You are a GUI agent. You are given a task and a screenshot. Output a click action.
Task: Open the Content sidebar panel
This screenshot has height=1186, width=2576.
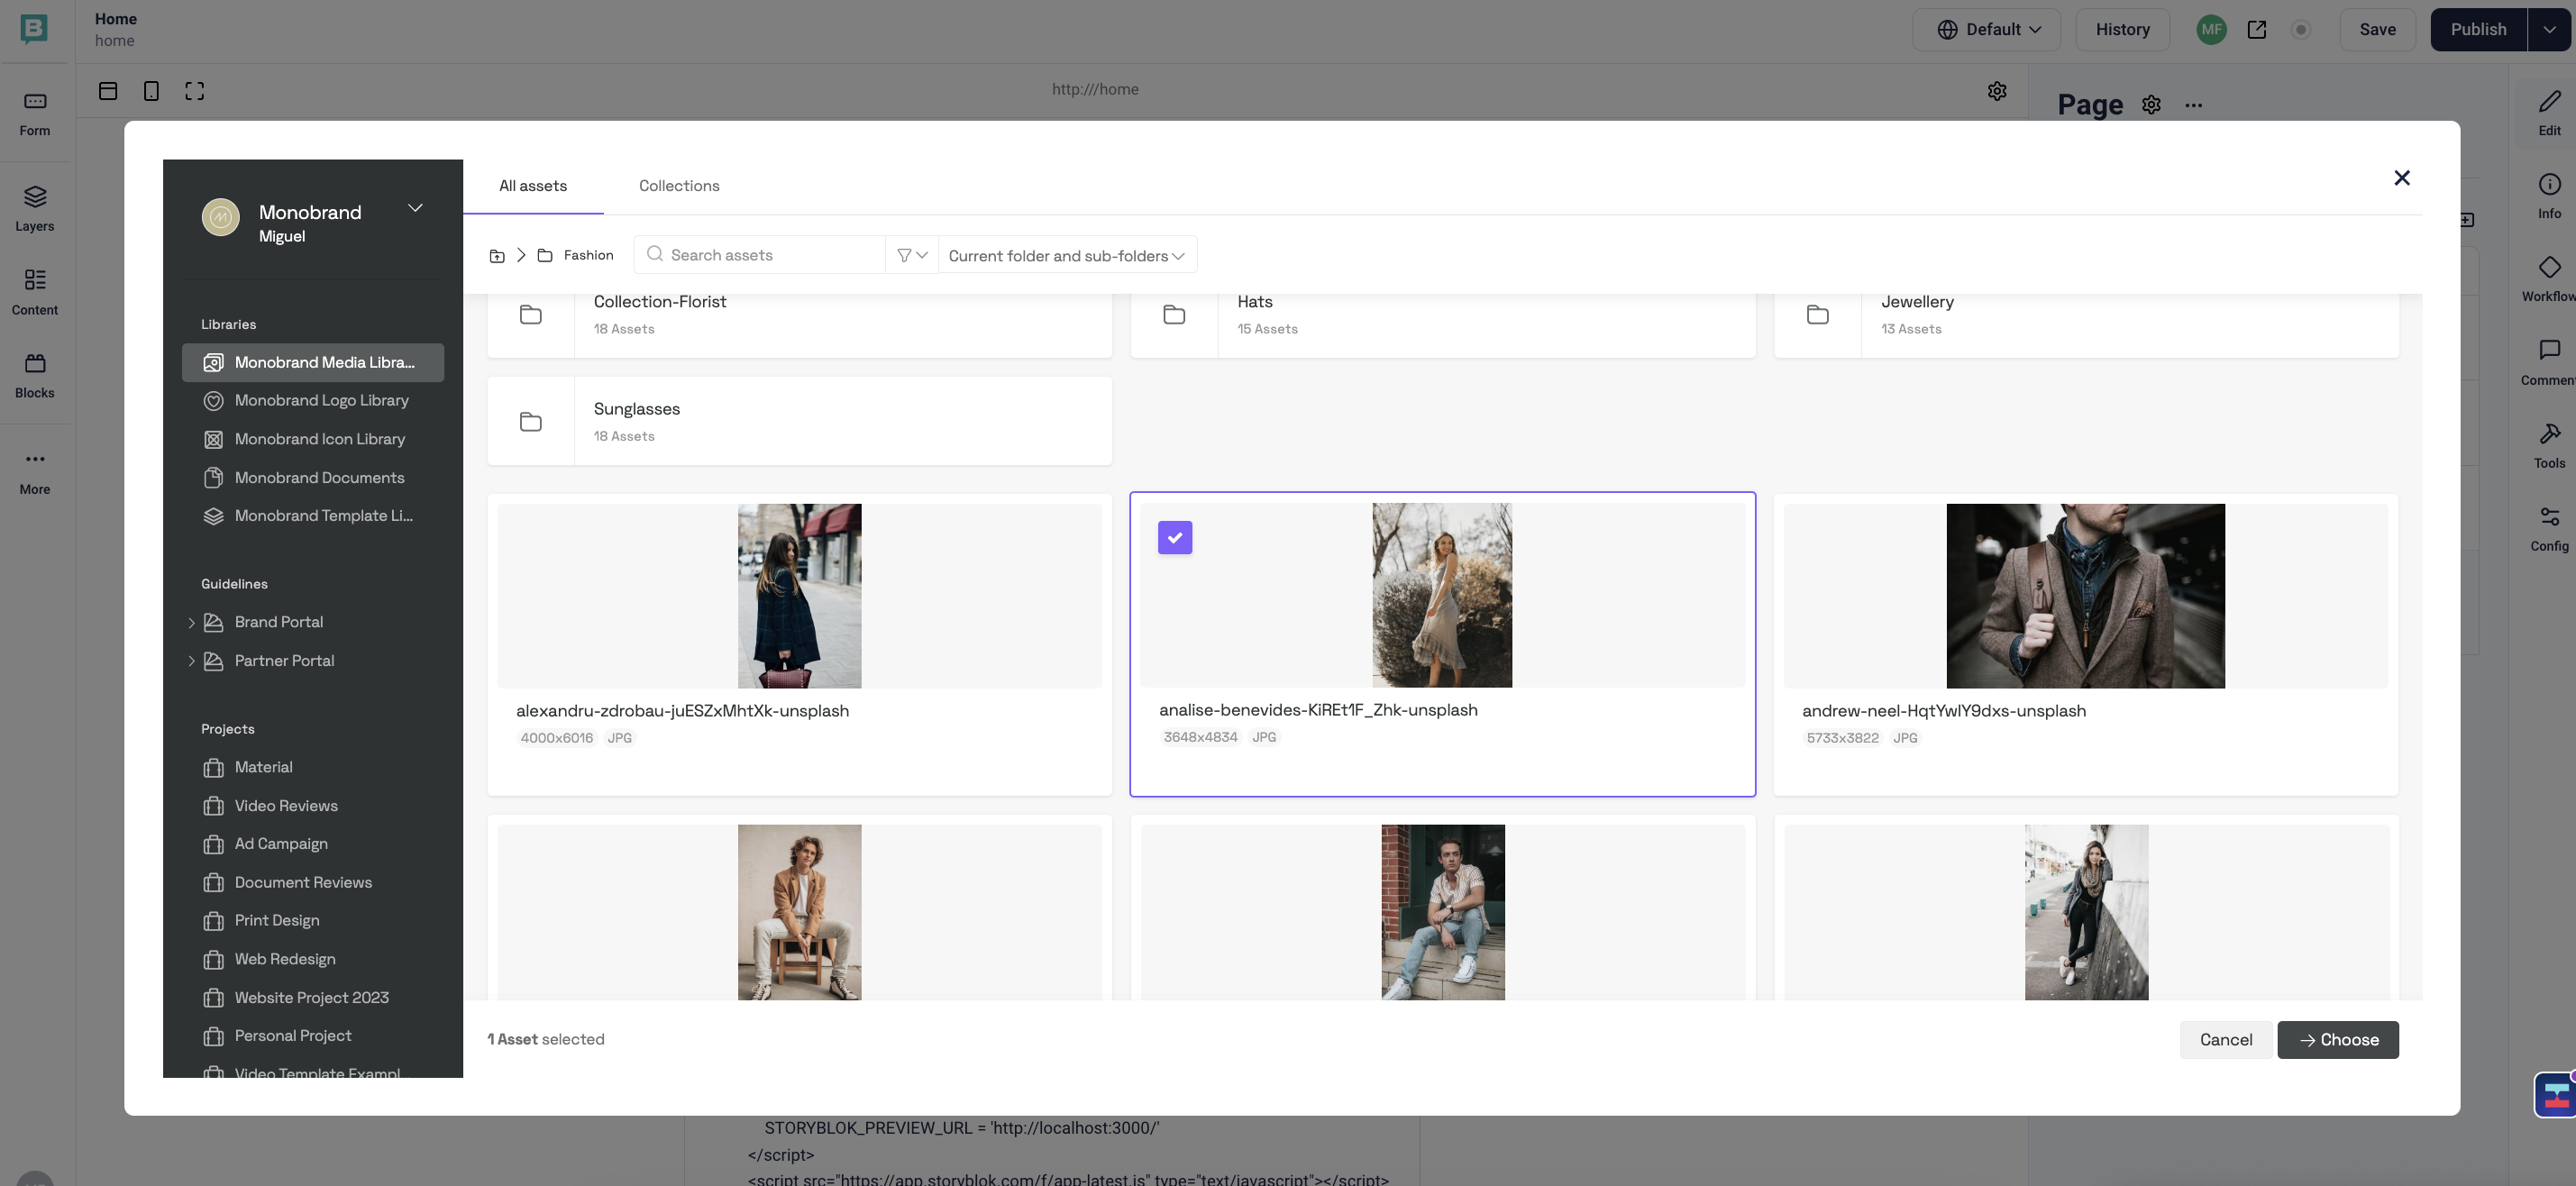35,291
